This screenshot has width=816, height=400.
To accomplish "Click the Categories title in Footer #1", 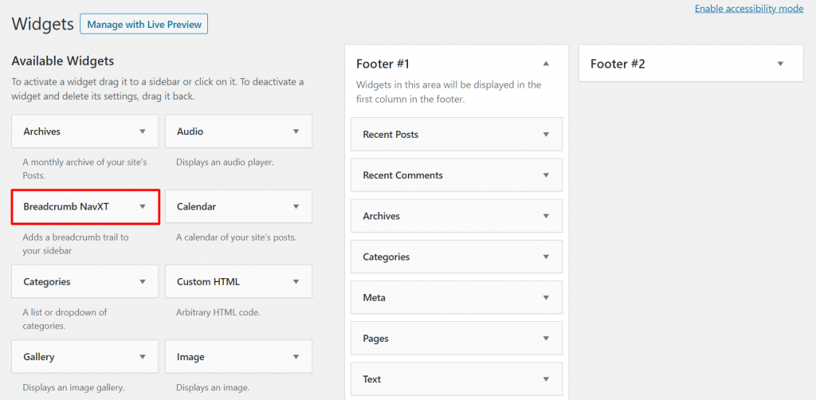I will [x=386, y=257].
